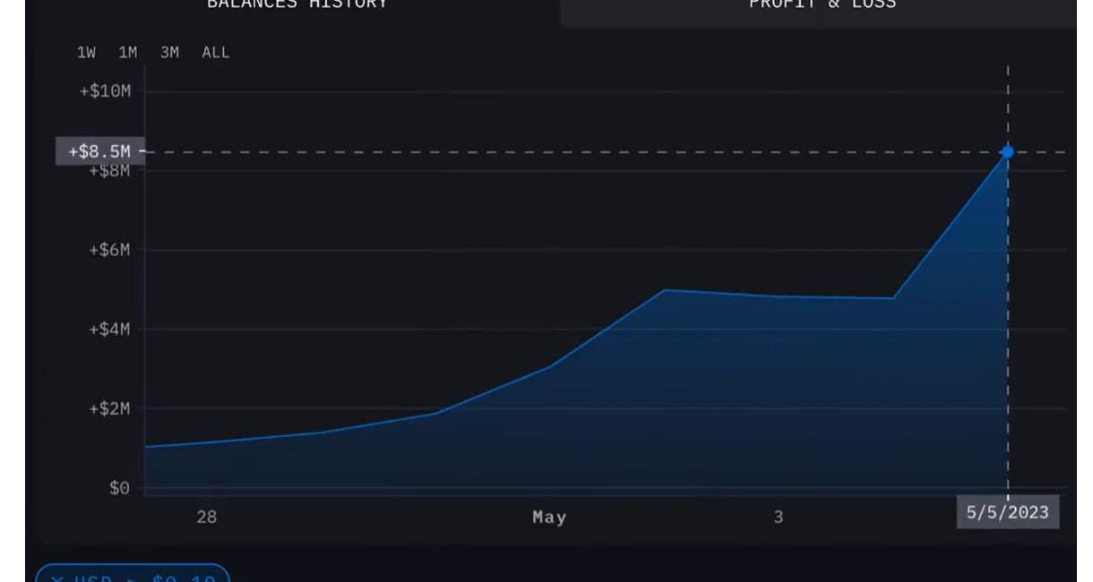Image resolution: width=1093 pixels, height=582 pixels.
Task: Select the 1W time range
Action: click(86, 53)
